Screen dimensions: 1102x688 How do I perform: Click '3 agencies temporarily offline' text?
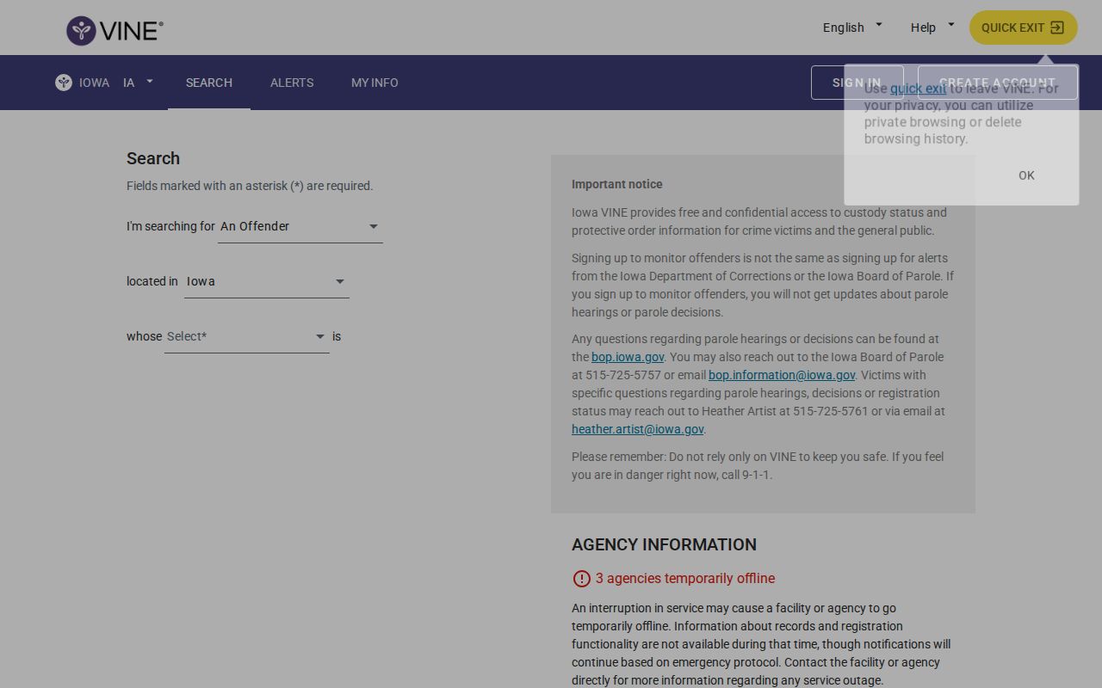pos(685,579)
